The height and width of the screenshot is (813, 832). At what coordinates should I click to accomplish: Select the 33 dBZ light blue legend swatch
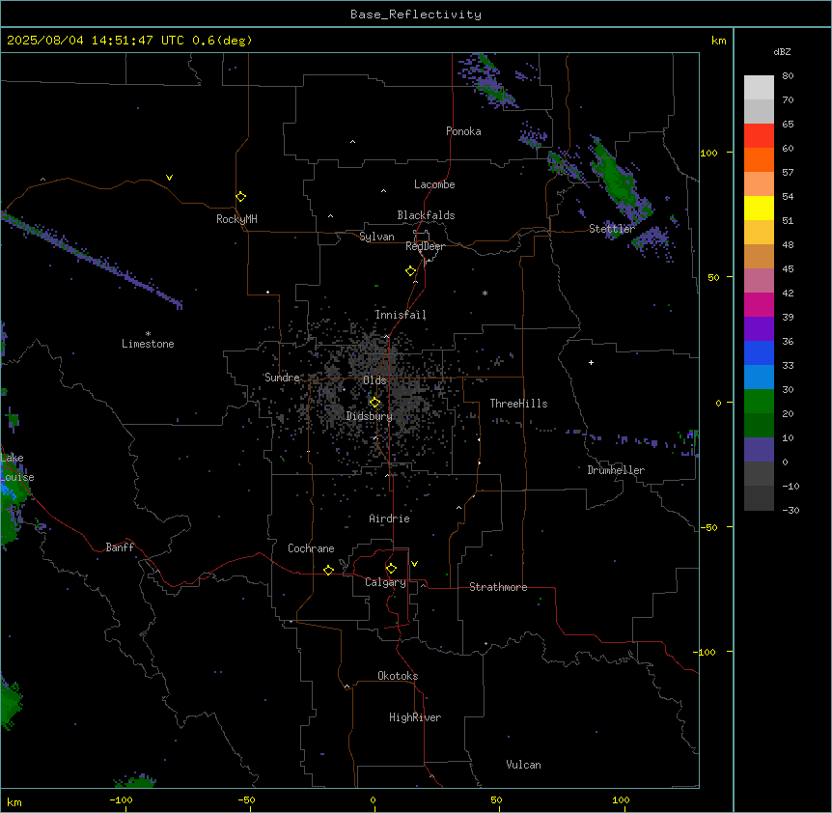[x=759, y=377]
